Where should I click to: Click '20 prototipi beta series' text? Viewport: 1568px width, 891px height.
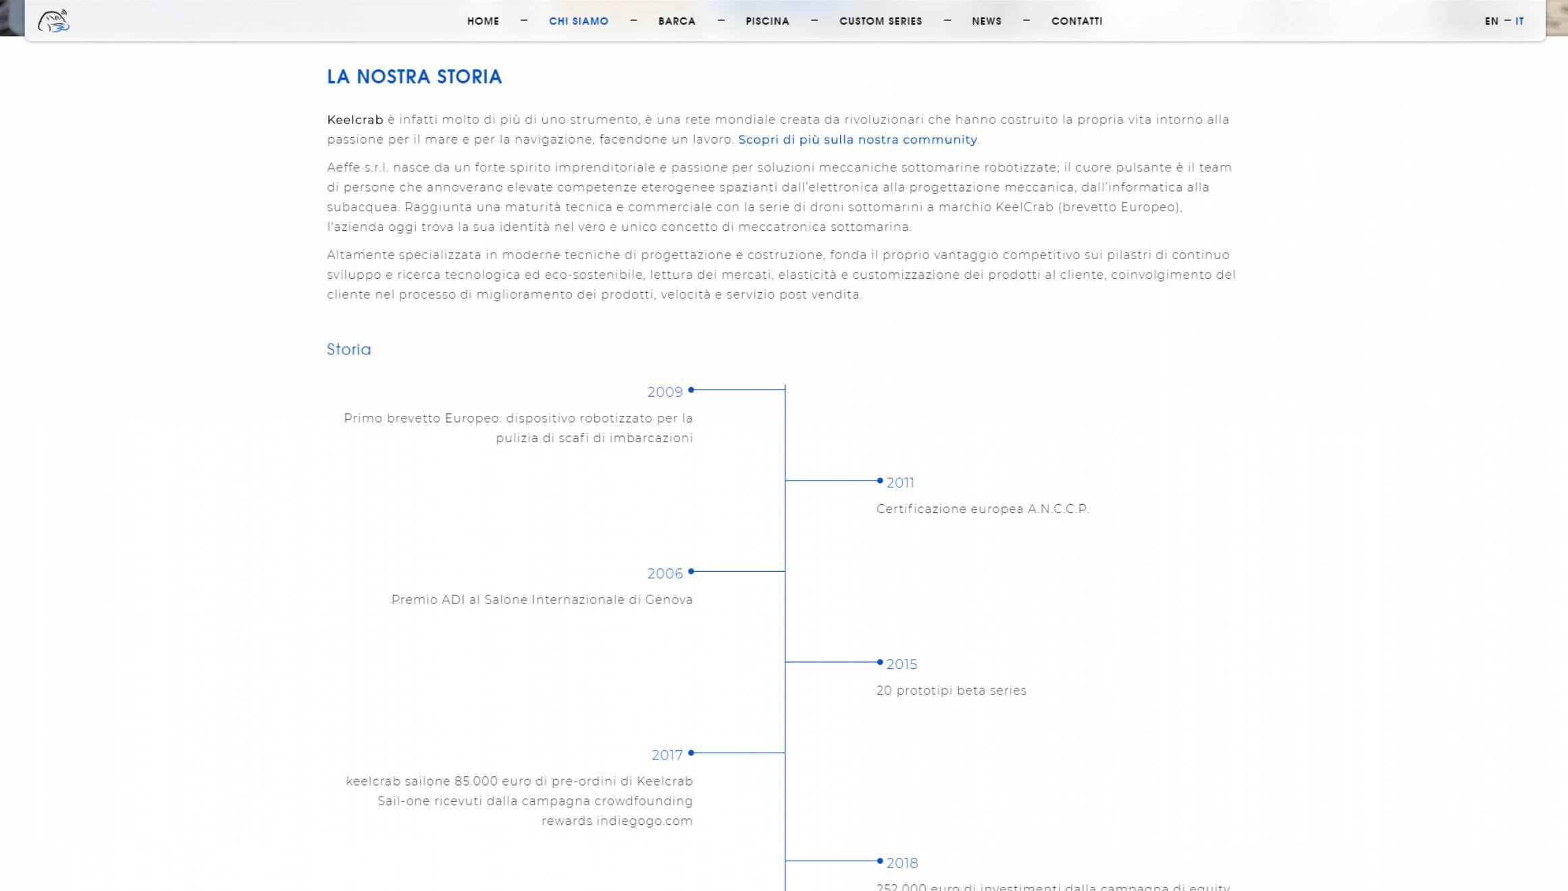click(951, 691)
